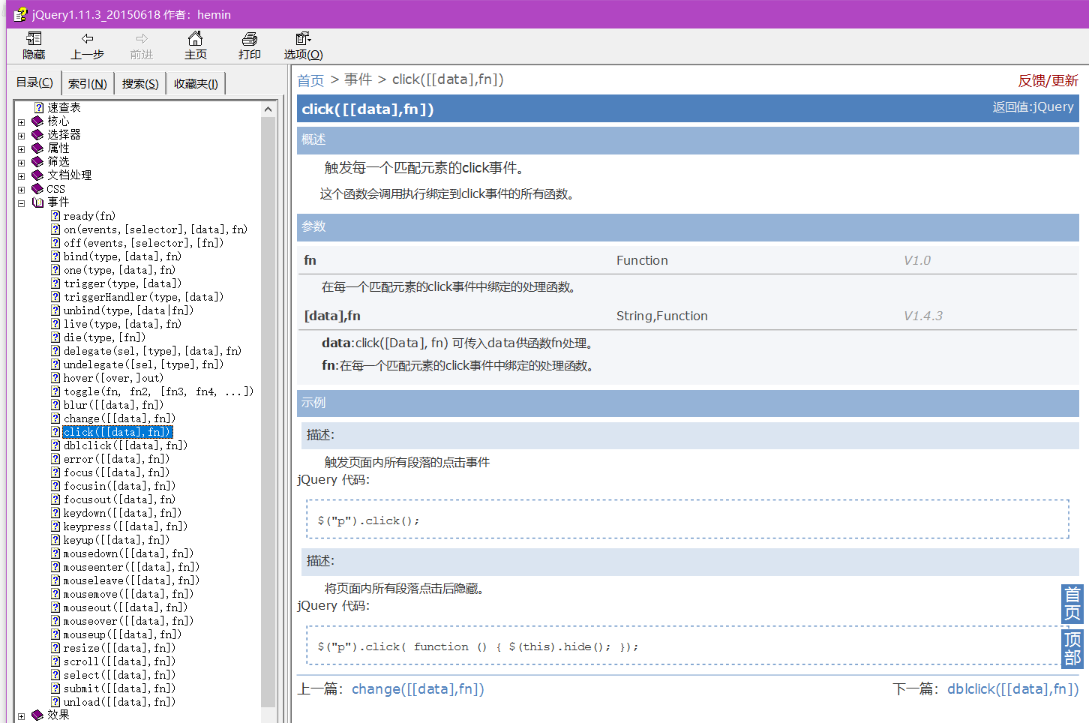
Task: Click the page icon next to scroll([[data],fn])
Action: 55,661
